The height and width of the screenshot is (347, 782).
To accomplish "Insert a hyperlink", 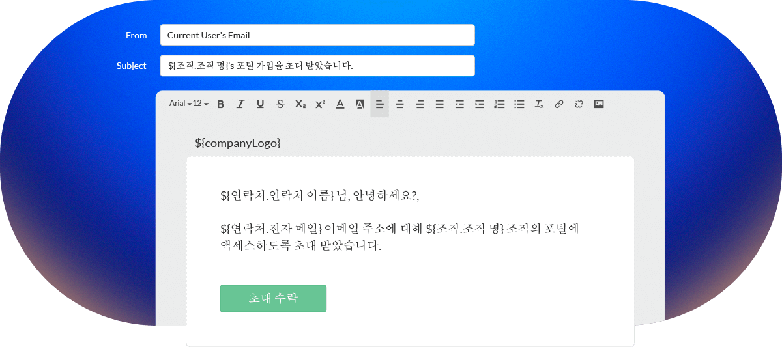I will click(558, 104).
